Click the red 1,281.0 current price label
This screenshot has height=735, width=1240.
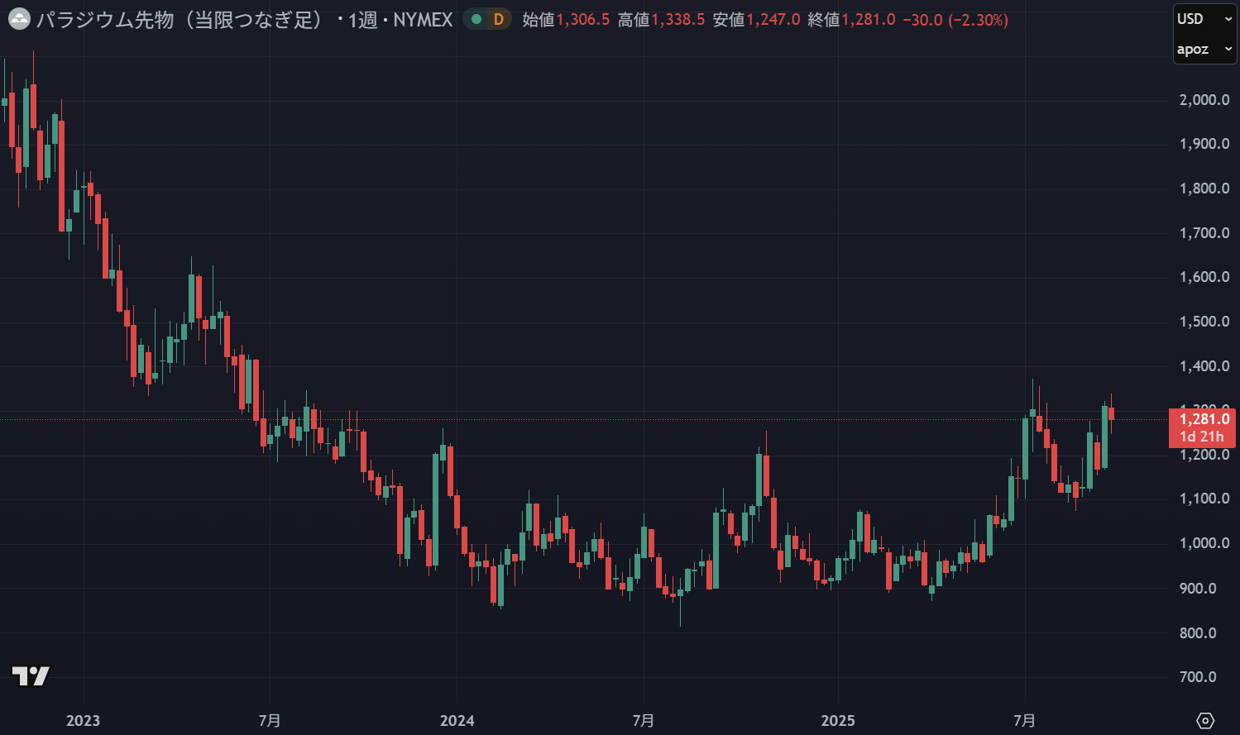pyautogui.click(x=1204, y=419)
